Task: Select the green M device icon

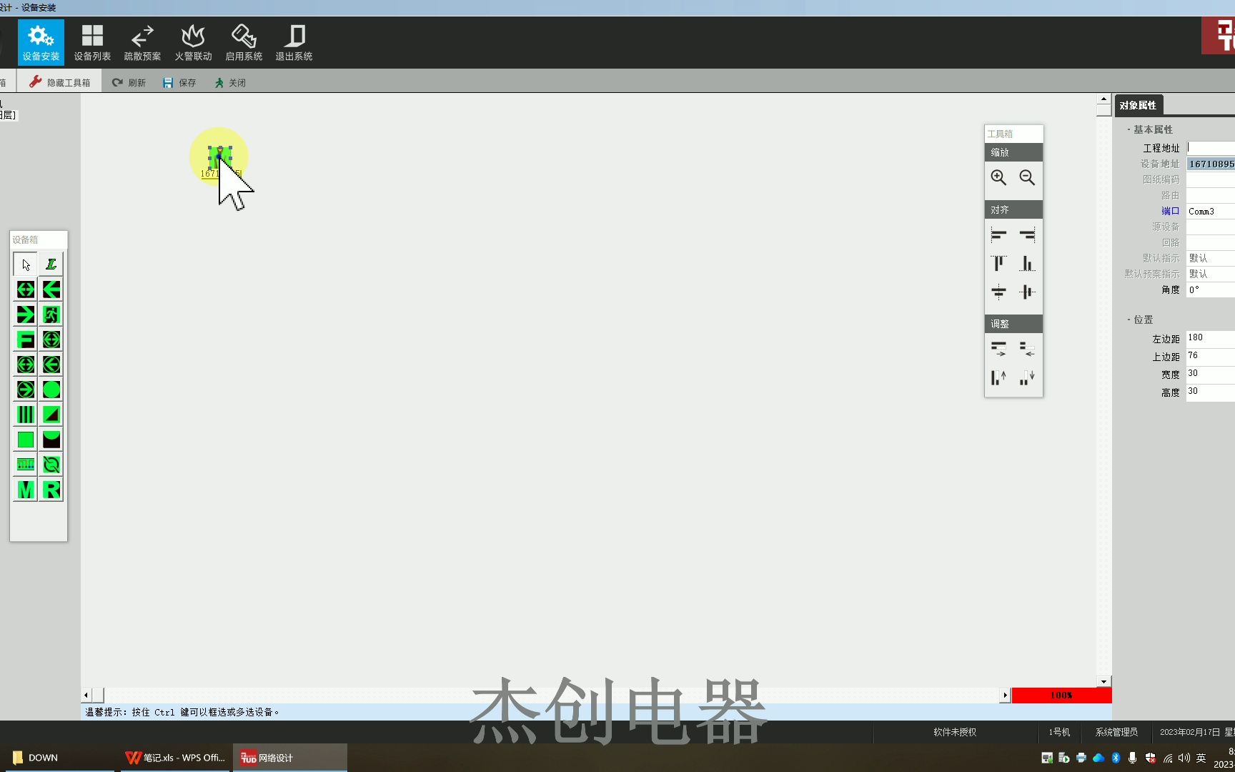Action: click(26, 490)
